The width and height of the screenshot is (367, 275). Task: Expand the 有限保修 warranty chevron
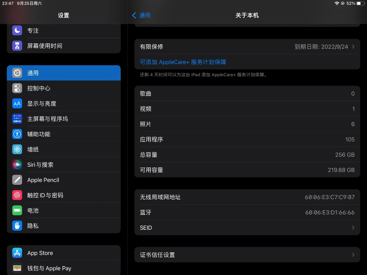(x=353, y=47)
